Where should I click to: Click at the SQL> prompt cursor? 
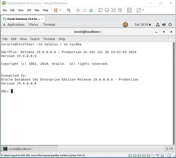coord(12,91)
